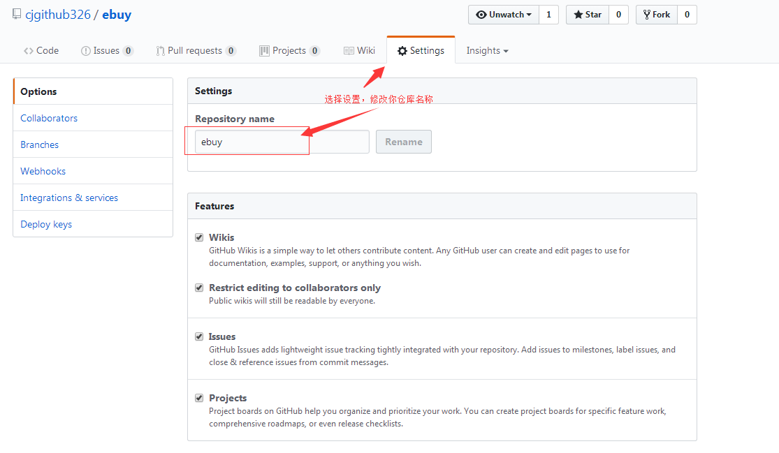Click the Repository name input field
This screenshot has width=779, height=453.
click(282, 142)
